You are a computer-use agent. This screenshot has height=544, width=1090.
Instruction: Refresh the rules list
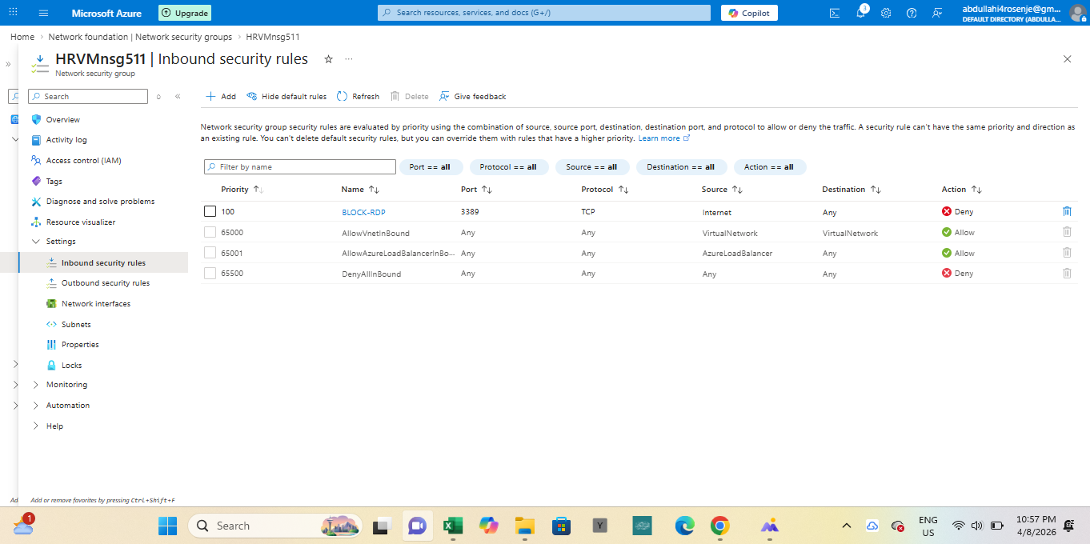click(x=358, y=96)
